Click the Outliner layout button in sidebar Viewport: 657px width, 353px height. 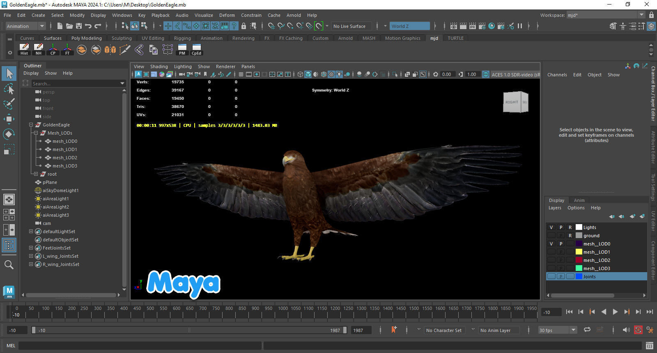click(x=9, y=245)
